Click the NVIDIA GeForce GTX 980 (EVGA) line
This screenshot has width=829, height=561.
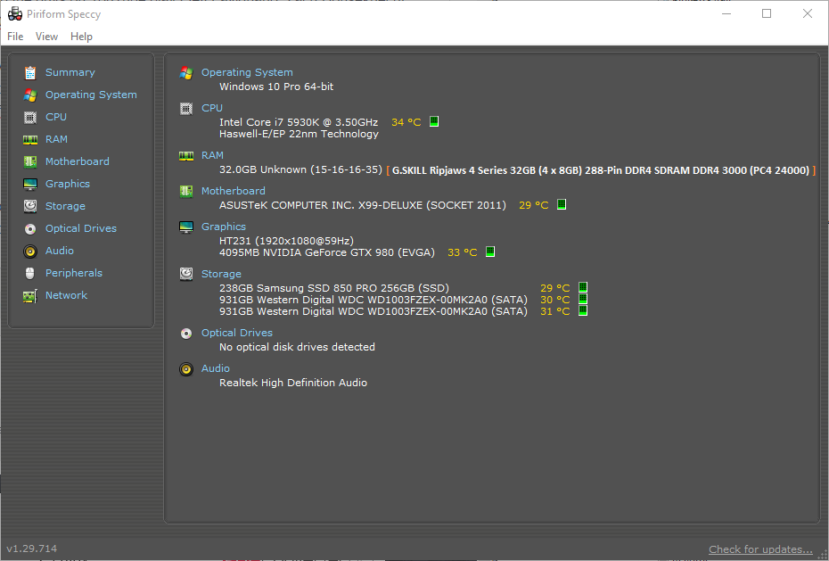pos(327,252)
